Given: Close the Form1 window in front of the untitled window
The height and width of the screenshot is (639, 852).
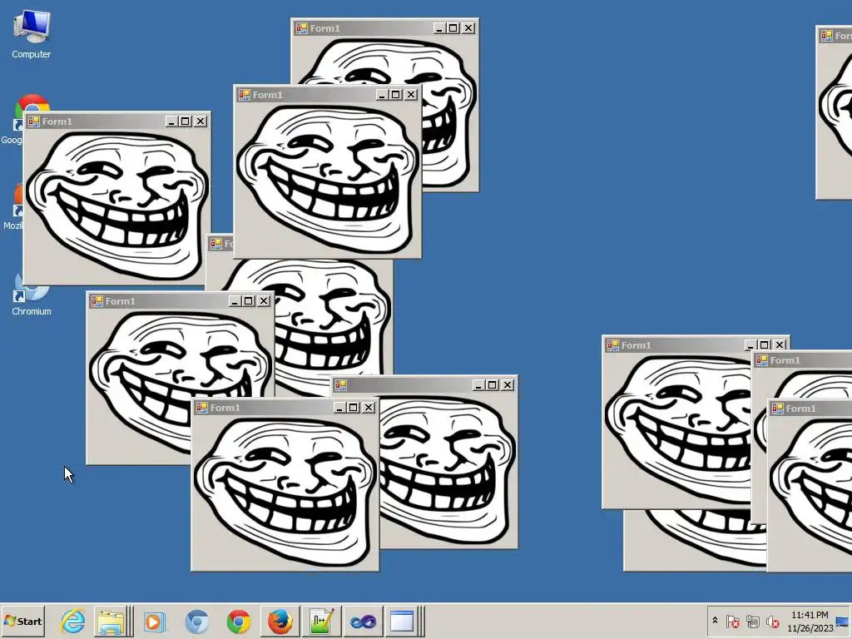Looking at the screenshot, I should click(x=369, y=408).
